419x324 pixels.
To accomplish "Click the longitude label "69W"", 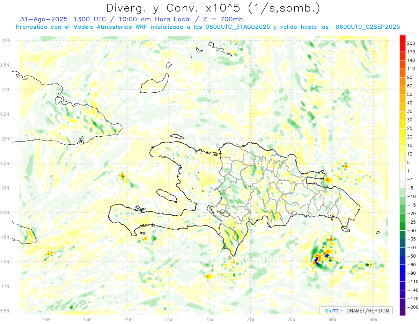I will pos(332,319).
